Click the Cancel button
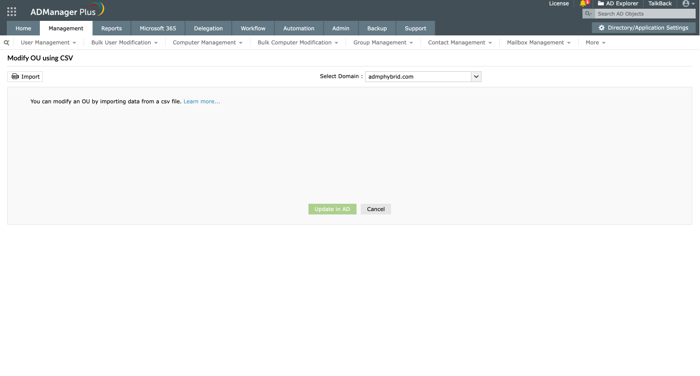Viewport: 700px width, 376px height. (376, 209)
